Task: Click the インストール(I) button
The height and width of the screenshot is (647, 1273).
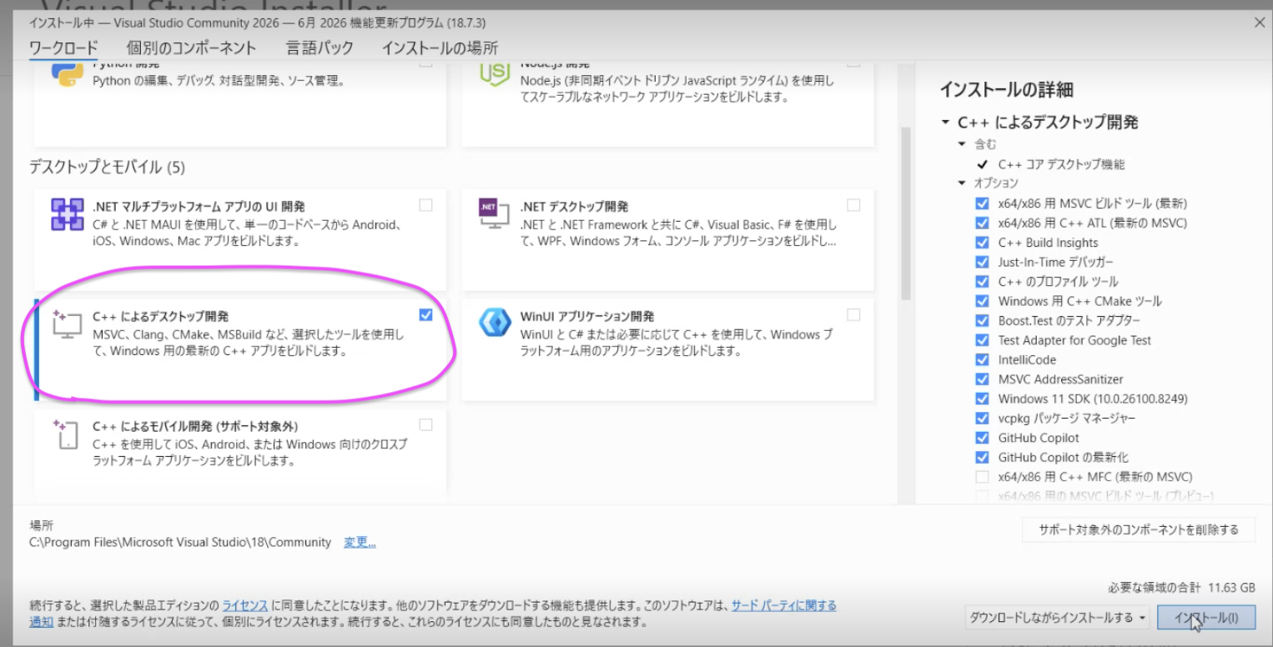Action: (1205, 618)
